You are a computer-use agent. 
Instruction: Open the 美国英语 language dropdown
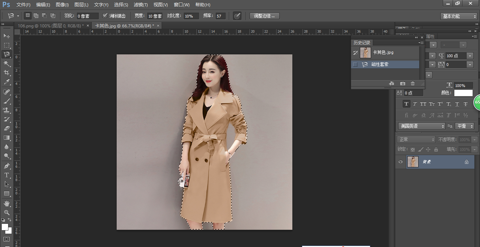point(421,126)
